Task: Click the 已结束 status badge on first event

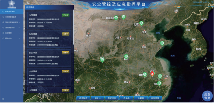Action: [x=66, y=15]
